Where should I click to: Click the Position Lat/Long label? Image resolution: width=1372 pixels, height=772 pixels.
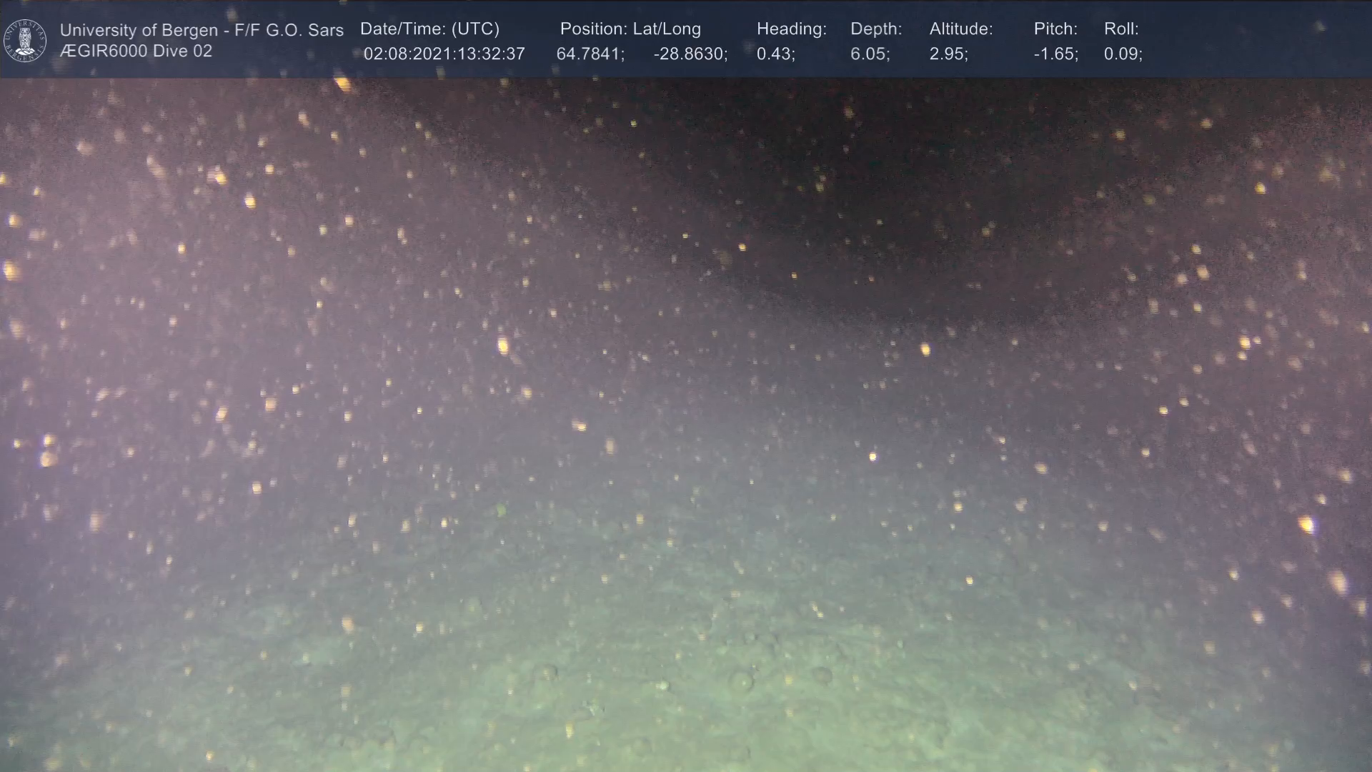(630, 29)
